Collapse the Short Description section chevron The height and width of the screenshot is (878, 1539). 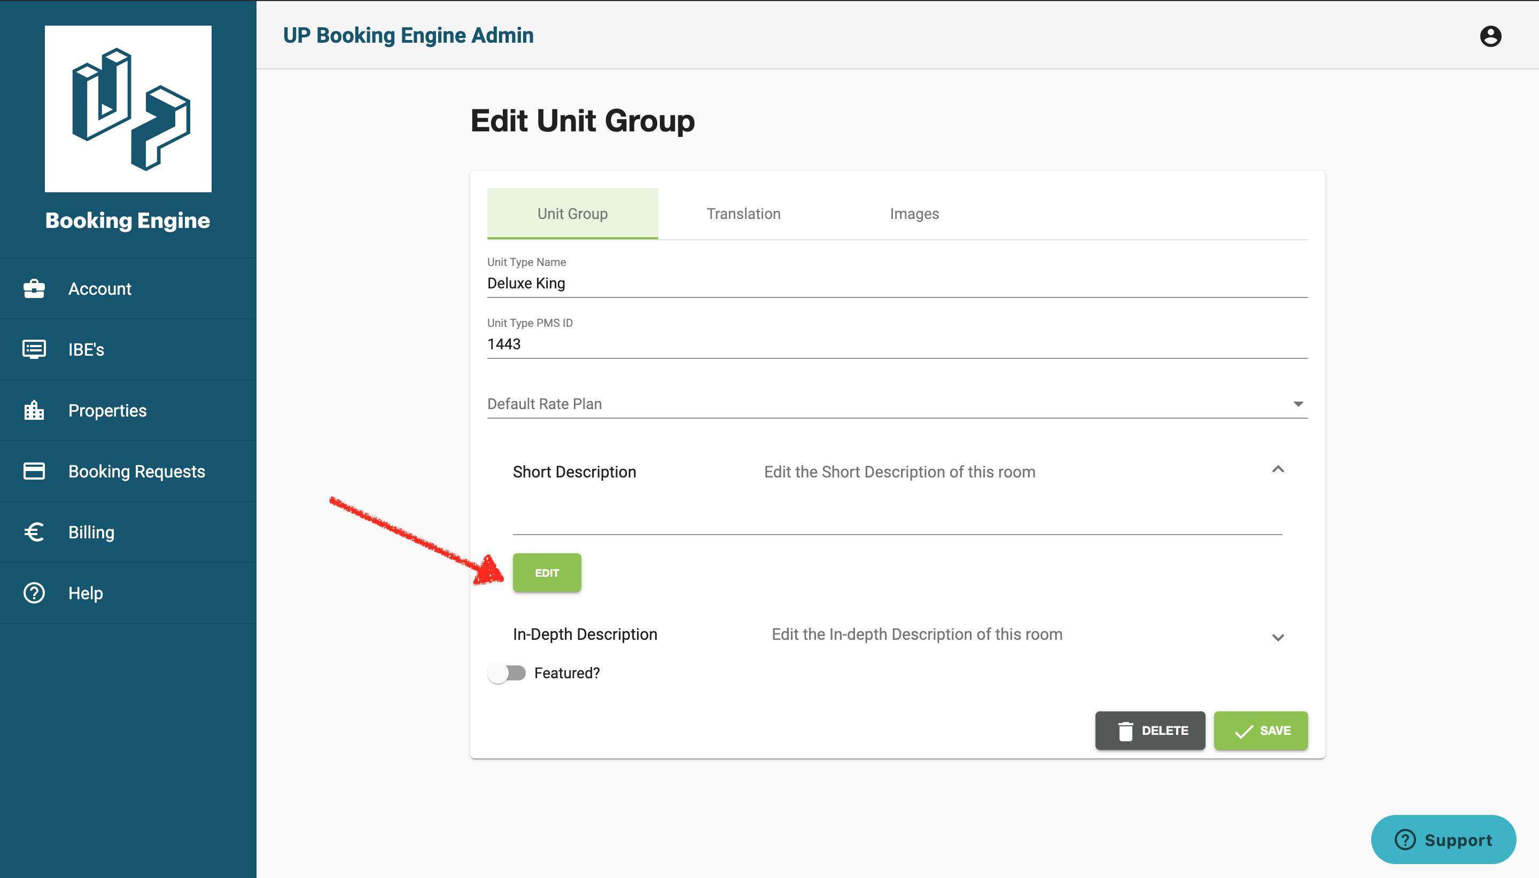point(1277,470)
